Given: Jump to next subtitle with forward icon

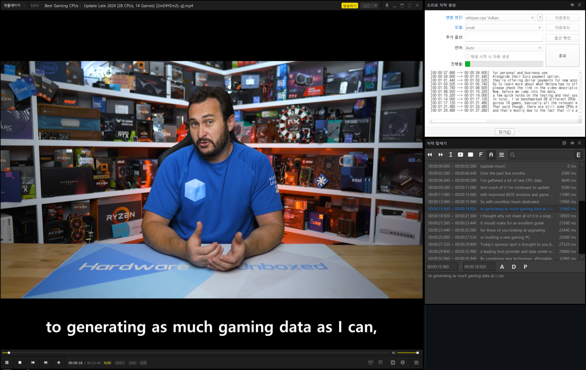Looking at the screenshot, I should point(440,155).
